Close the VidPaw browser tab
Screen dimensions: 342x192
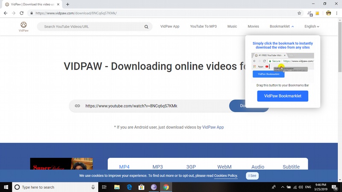coord(58,4)
